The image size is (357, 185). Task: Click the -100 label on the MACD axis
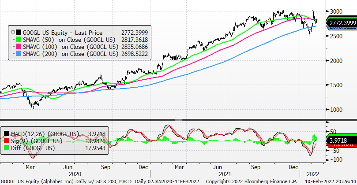336,160
